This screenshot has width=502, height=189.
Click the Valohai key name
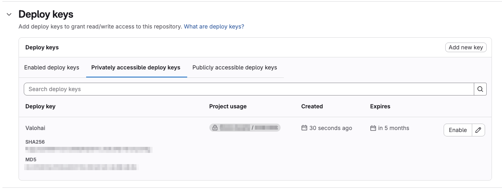point(35,128)
